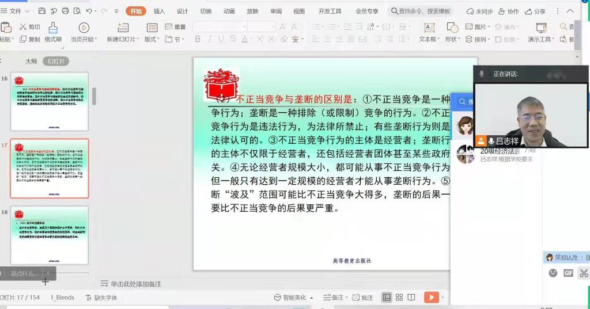
Task: Click the New Slide icon
Action: tap(123, 28)
